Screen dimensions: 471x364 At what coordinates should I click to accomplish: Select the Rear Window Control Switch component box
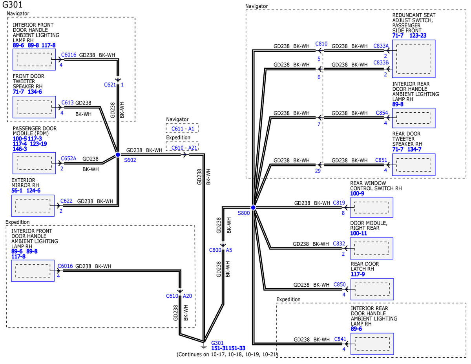(x=371, y=207)
